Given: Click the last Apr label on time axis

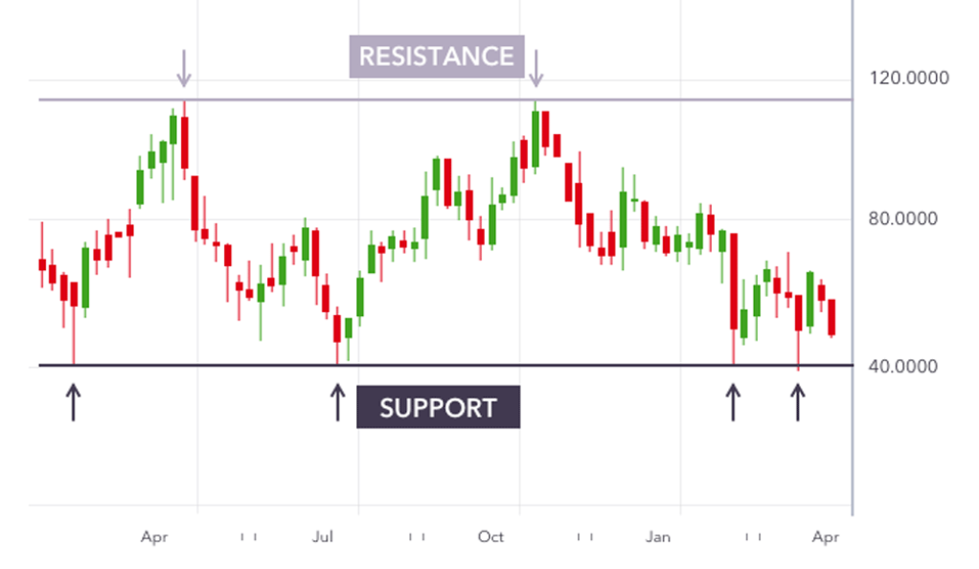Looking at the screenshot, I should coord(826,537).
